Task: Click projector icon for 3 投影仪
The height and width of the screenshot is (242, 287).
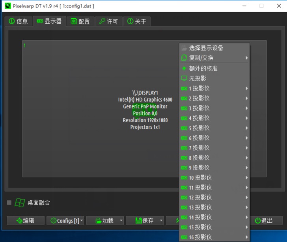Action: 184,108
